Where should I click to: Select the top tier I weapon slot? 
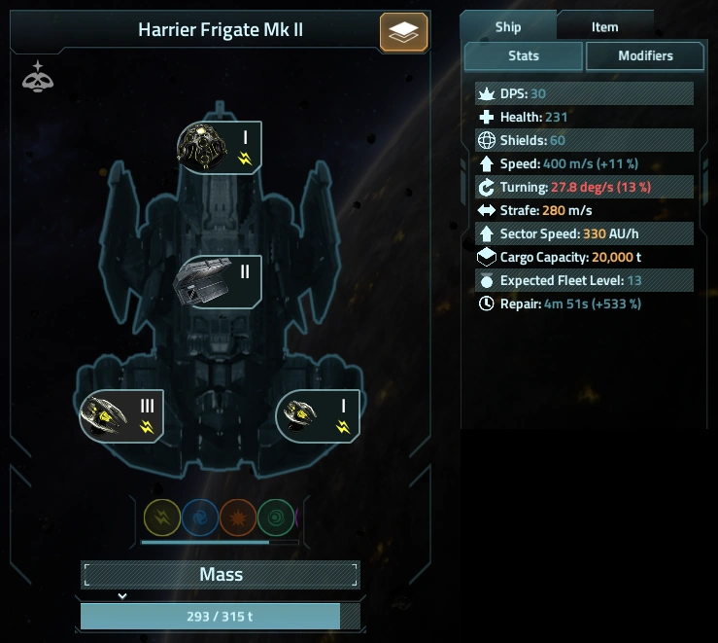(220, 148)
